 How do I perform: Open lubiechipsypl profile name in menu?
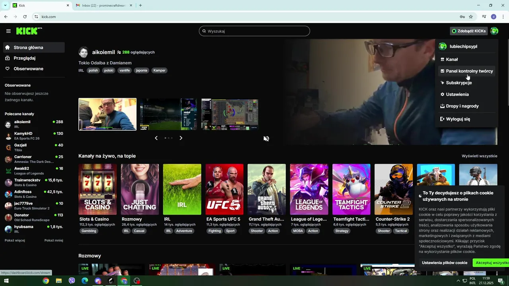tap(463, 46)
